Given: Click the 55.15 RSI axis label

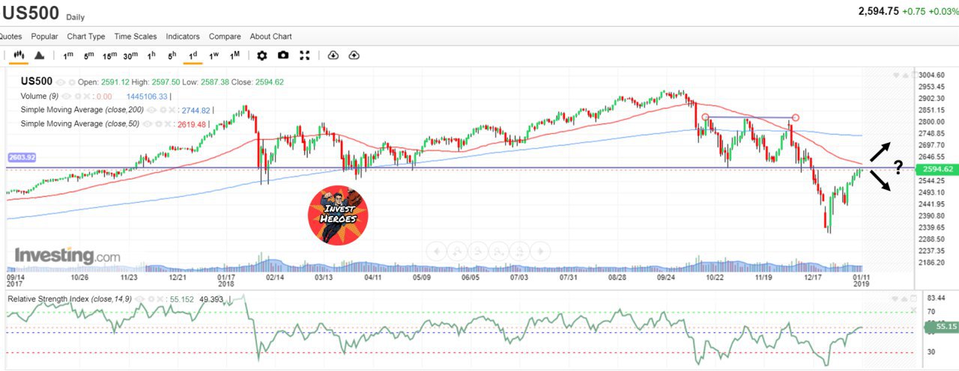Looking at the screenshot, I should coord(942,327).
